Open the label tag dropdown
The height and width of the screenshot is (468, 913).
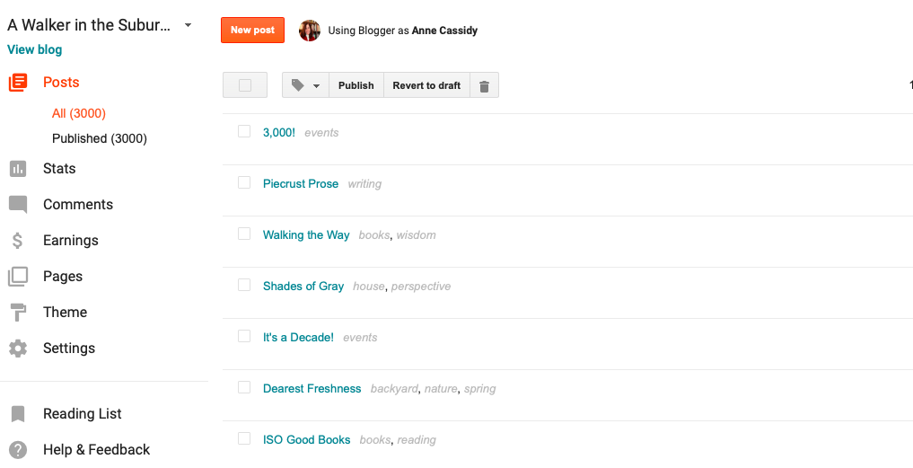pos(306,85)
